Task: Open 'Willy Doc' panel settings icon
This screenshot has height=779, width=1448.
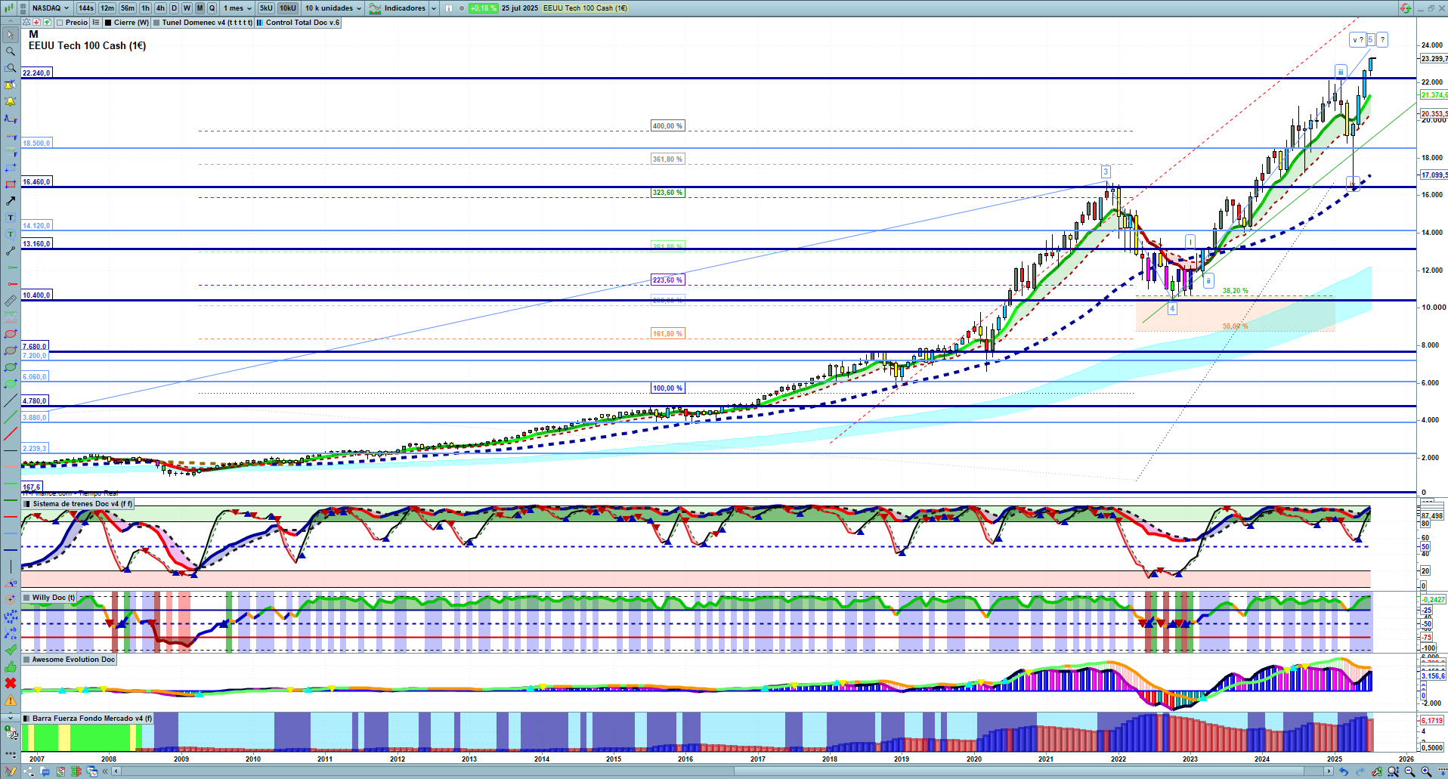Action: pyautogui.click(x=27, y=598)
